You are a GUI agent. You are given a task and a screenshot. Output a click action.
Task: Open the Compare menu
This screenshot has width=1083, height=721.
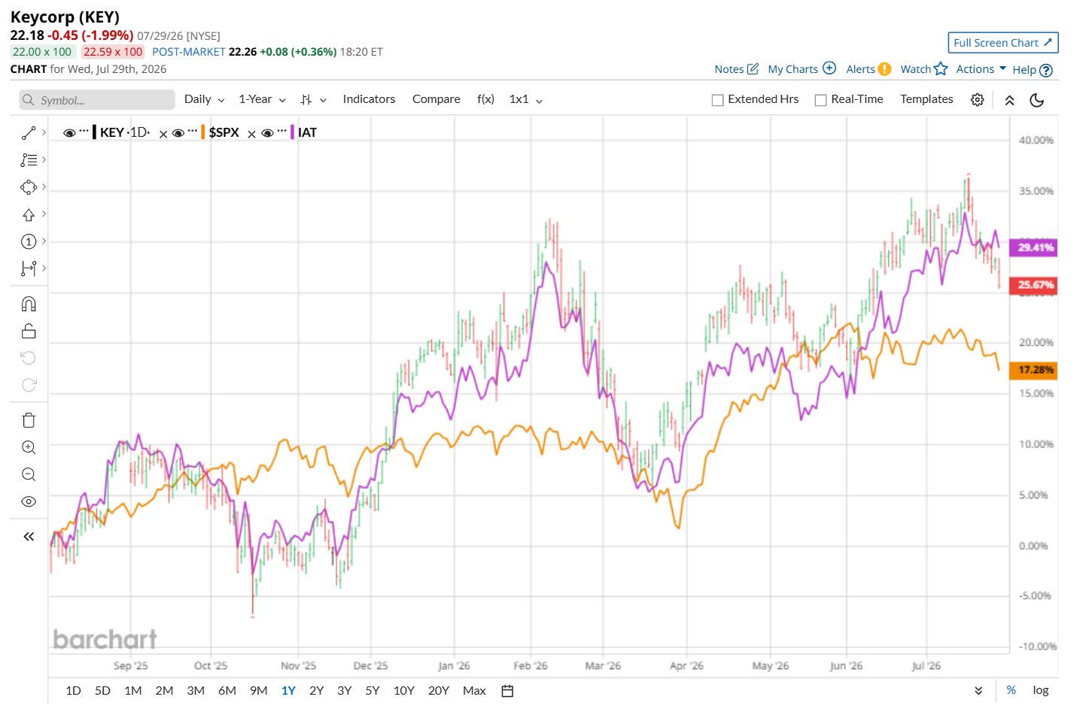pos(436,99)
